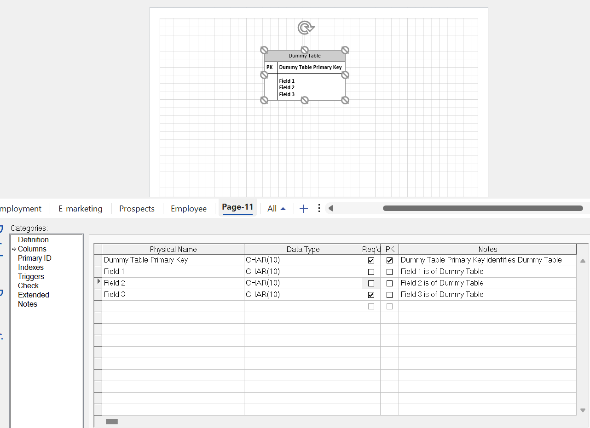Switch to the E-marketing page tab

(x=81, y=209)
